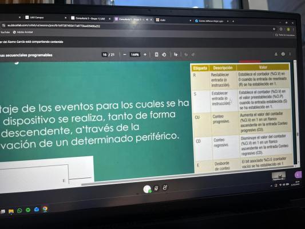
Task: Click the redo arrow in PDF toolbar
Action: (x=193, y=54)
